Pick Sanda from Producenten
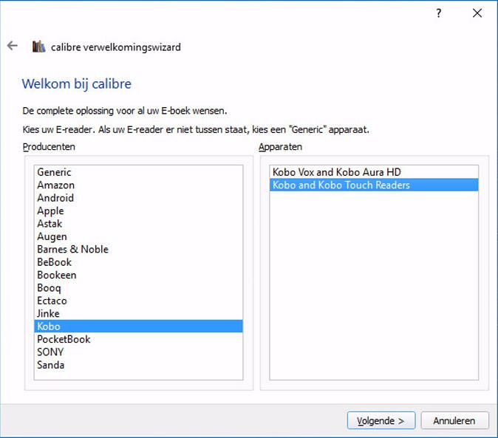Viewport: 498px width, 438px height. pos(138,365)
